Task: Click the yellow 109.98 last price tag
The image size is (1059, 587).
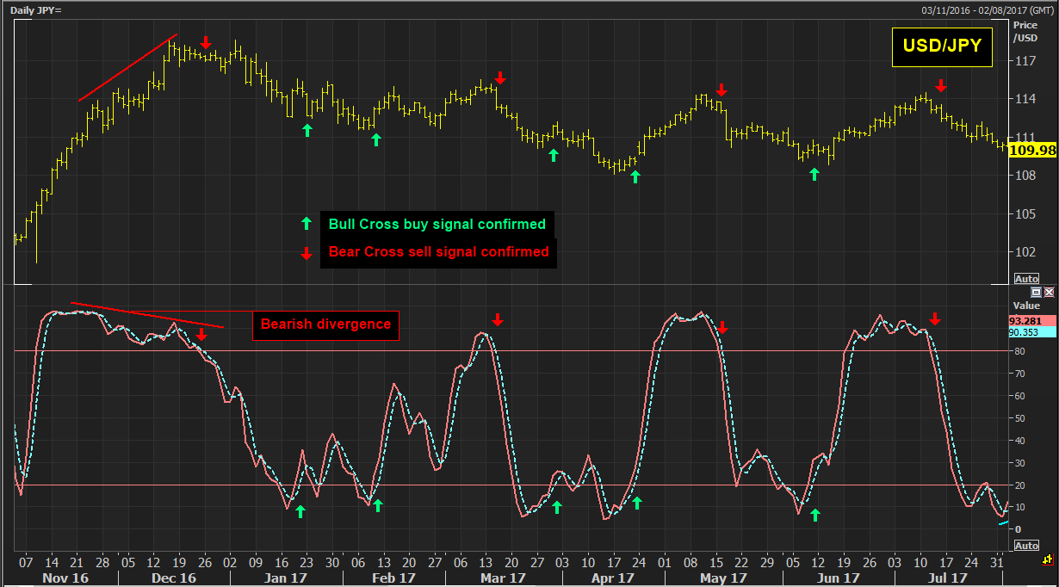Action: (1031, 151)
